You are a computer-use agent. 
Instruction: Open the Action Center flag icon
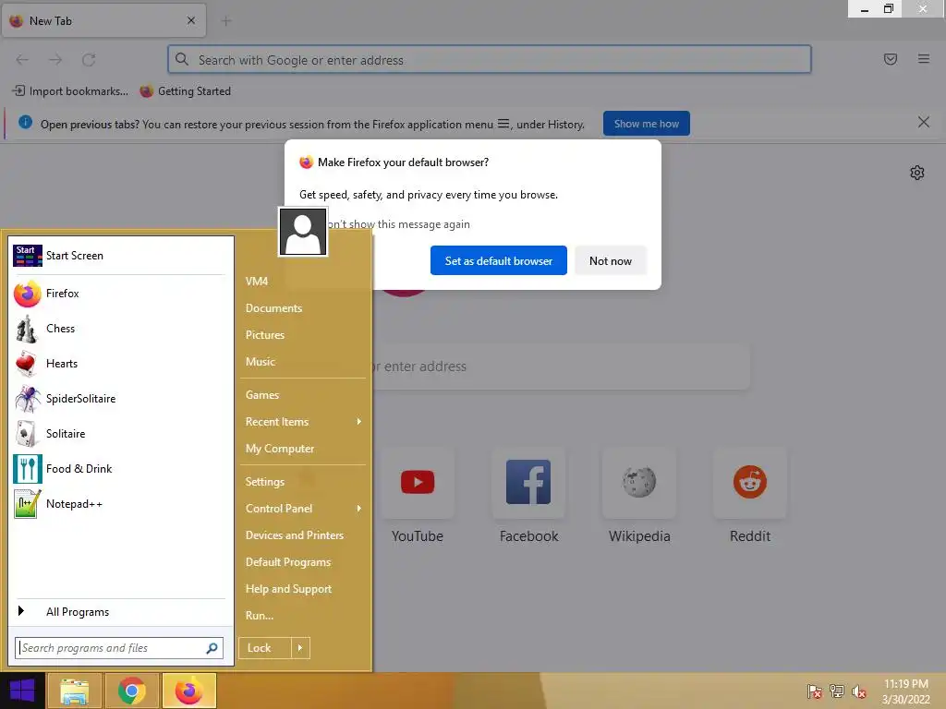(814, 691)
